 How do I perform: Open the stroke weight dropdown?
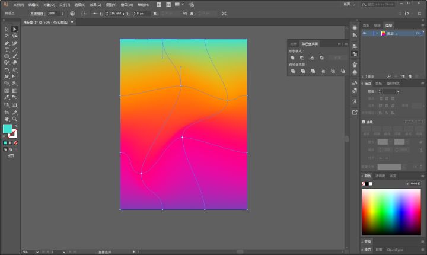[398, 91]
